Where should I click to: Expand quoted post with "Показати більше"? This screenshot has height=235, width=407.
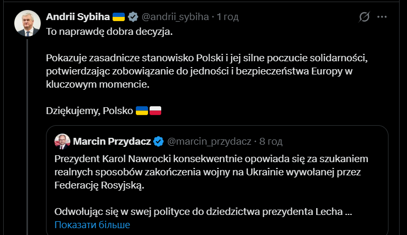click(x=92, y=225)
